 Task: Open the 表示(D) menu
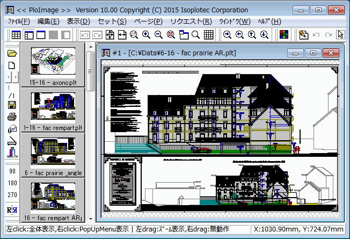pyautogui.click(x=78, y=21)
